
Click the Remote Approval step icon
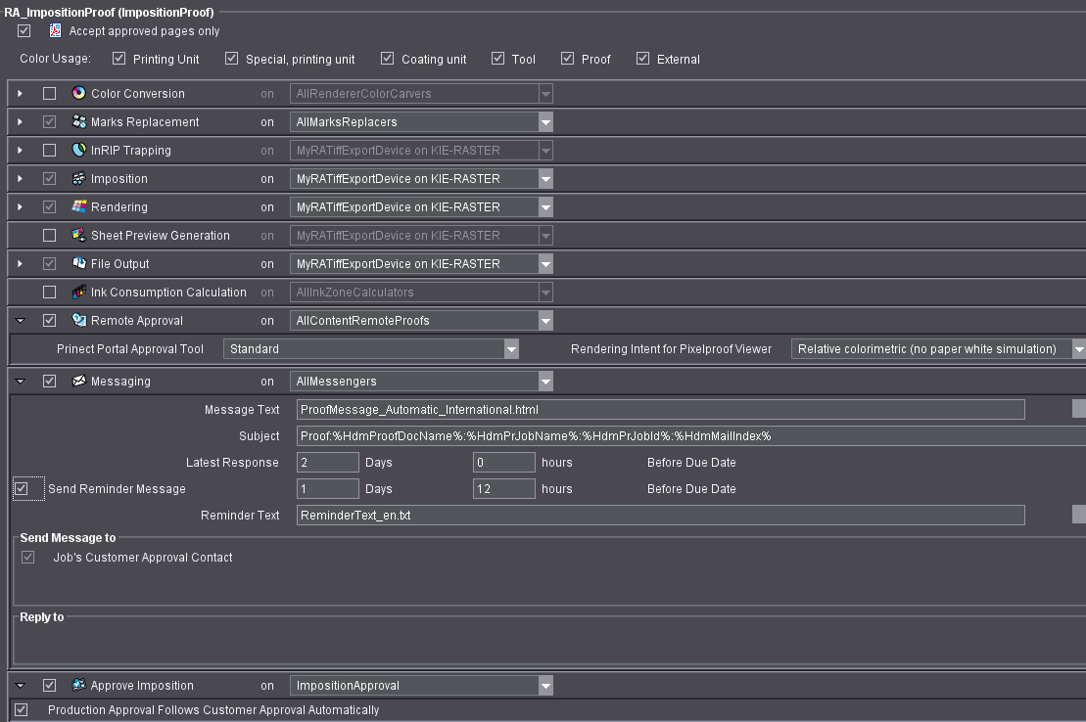pos(79,321)
